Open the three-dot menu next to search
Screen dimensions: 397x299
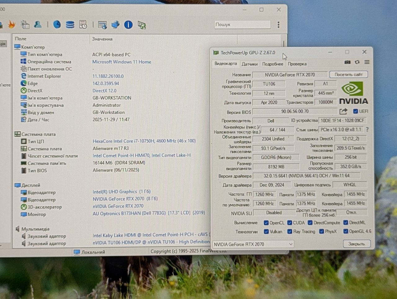[x=278, y=25]
